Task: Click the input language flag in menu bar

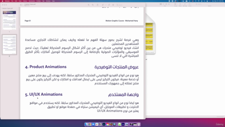Action: (x=193, y=1)
